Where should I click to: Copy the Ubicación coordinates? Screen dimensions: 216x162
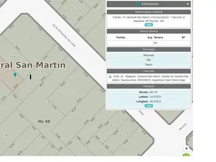pos(148,106)
